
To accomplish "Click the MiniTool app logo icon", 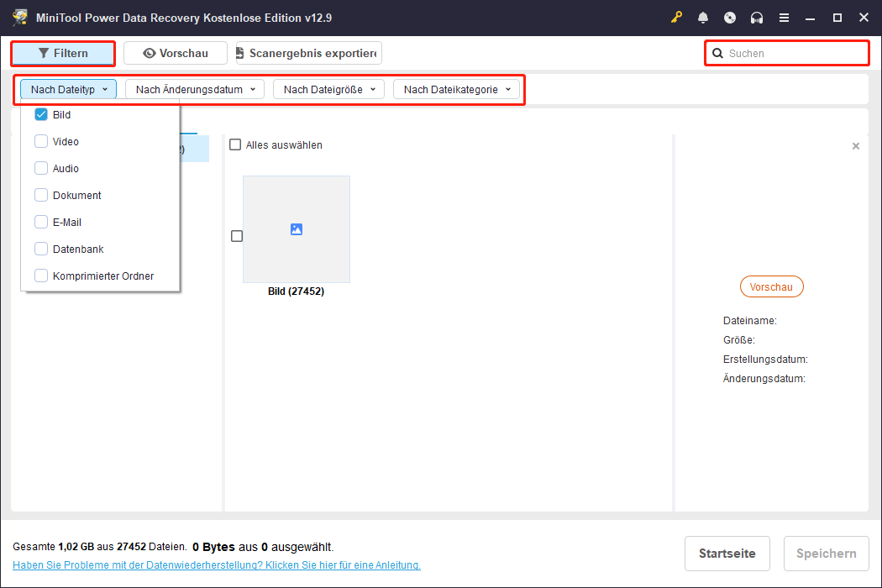I will 20,18.
